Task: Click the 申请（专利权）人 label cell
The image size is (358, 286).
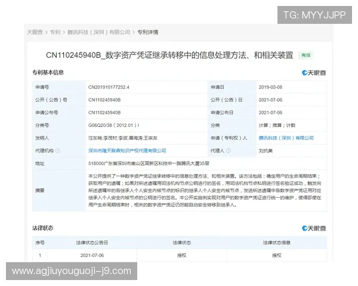Action: pos(232,138)
